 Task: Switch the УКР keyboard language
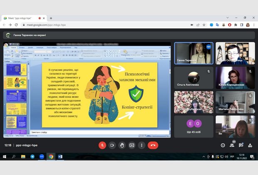click(232, 157)
